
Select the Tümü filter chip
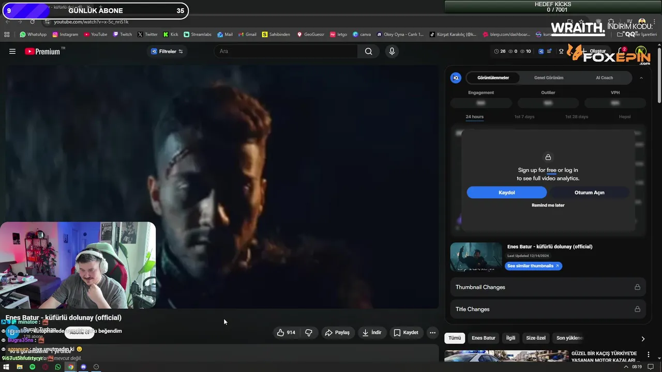pos(455,338)
